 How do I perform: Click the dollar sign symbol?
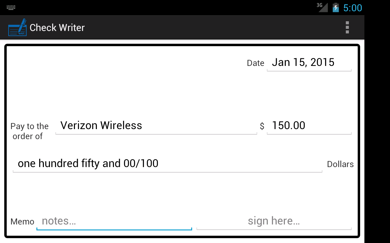pyautogui.click(x=262, y=126)
